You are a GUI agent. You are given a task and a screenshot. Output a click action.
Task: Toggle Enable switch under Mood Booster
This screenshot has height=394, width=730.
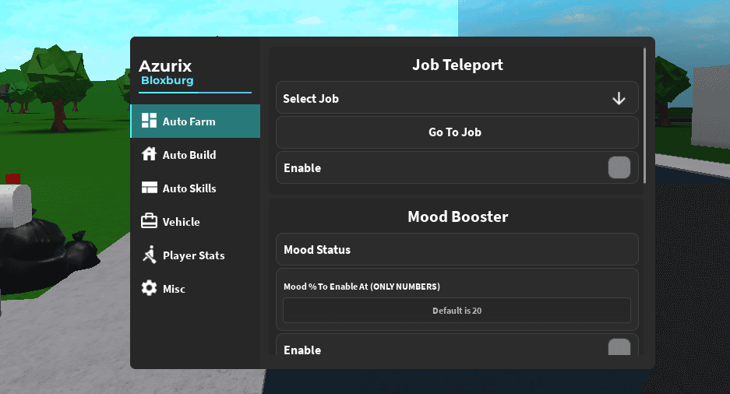point(619,348)
